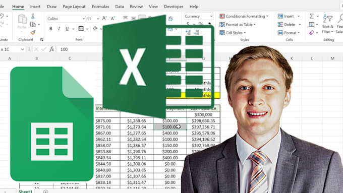Click the Borders icon
The width and height of the screenshot is (343, 193).
point(81,29)
